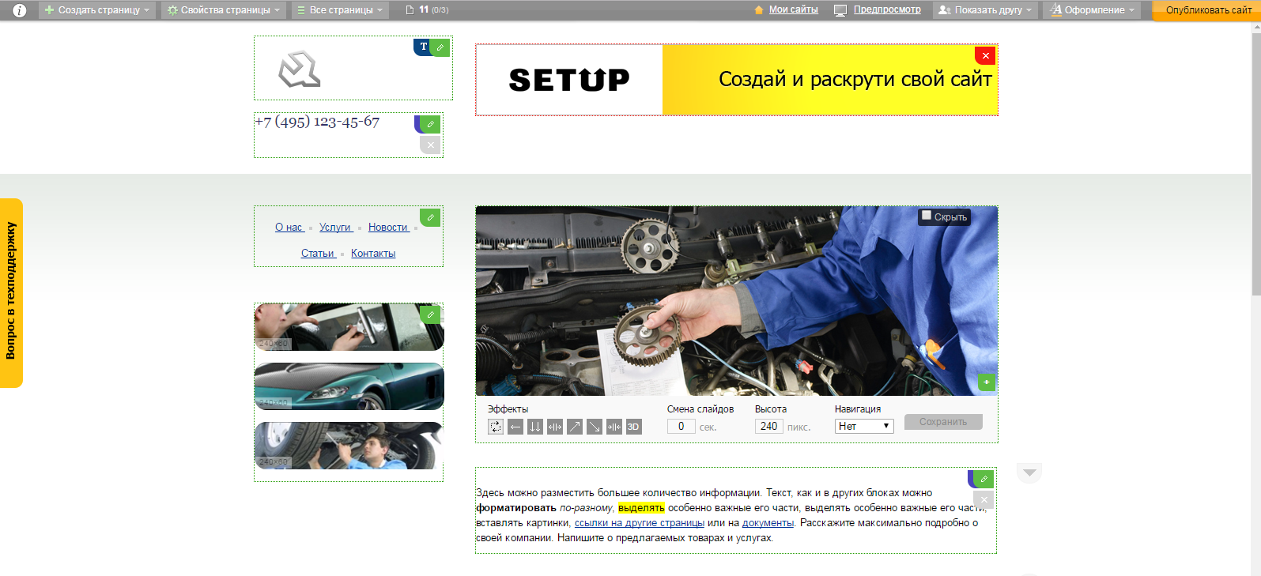1261x576 pixels.
Task: Click the blue T text-mode icon on logo block
Action: coord(422,47)
